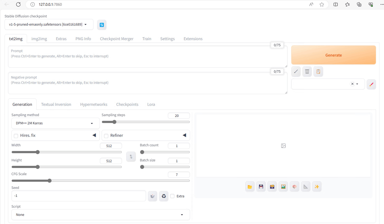The image size is (384, 224).
Task: Switch to the Hypernetworks tab
Action: [94, 104]
